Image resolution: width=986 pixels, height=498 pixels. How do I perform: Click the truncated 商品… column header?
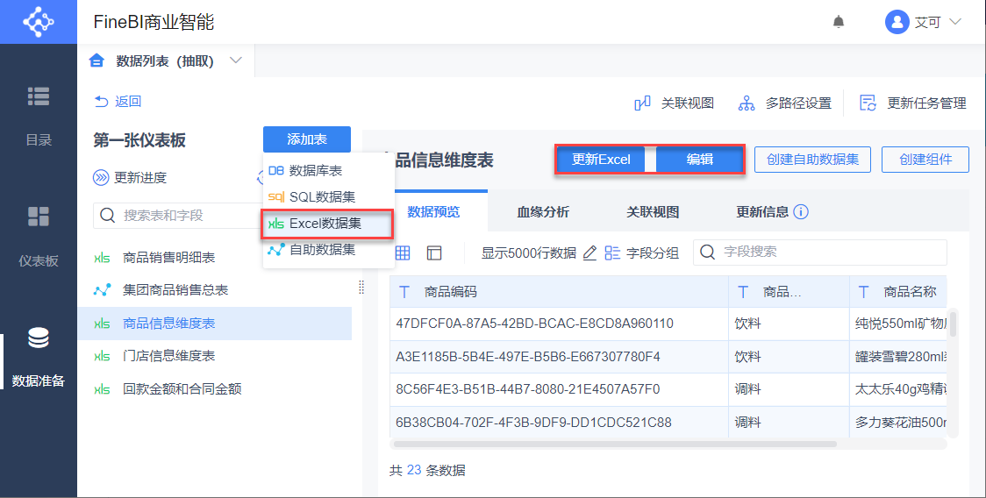[x=790, y=292]
